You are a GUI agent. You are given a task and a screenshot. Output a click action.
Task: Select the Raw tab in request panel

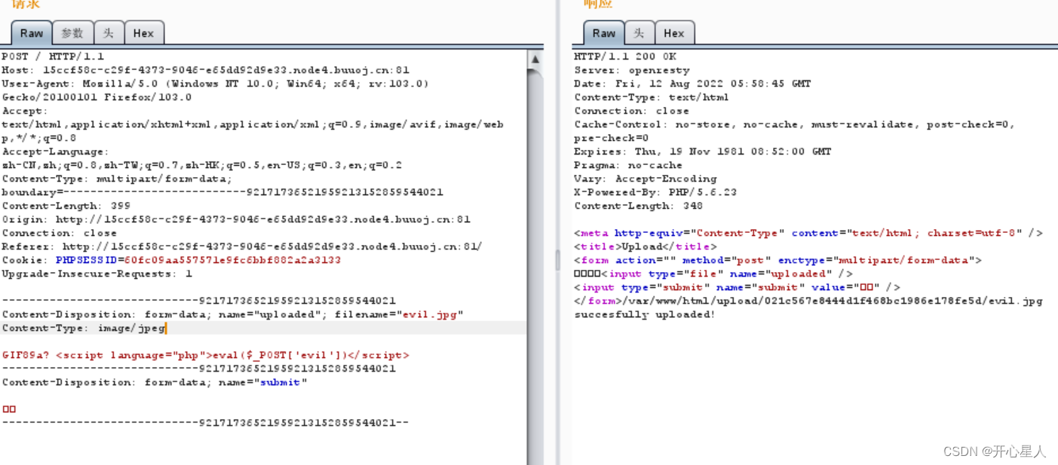(x=32, y=33)
